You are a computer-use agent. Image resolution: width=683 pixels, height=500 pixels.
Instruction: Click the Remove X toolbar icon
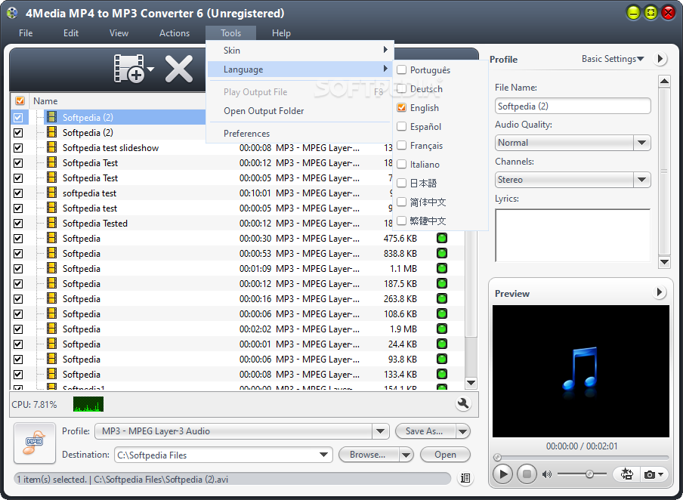point(178,69)
